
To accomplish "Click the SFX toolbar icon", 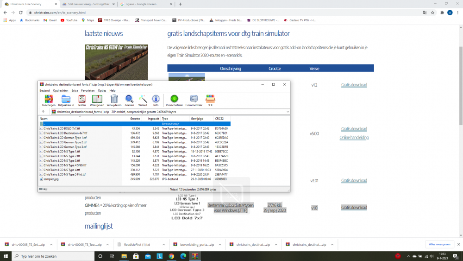I will (x=210, y=99).
